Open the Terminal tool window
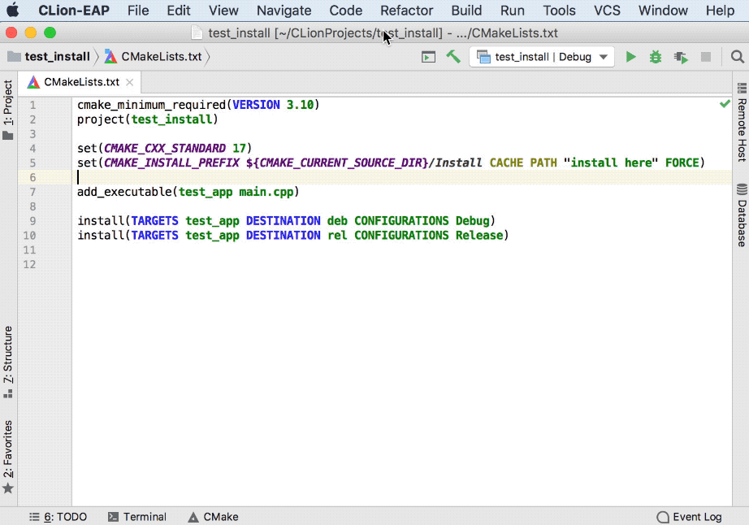 (x=136, y=516)
